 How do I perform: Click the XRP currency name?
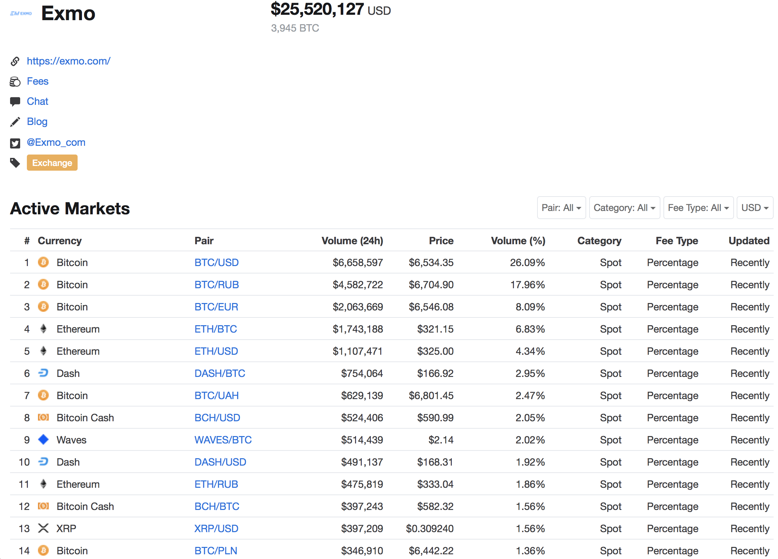66,528
